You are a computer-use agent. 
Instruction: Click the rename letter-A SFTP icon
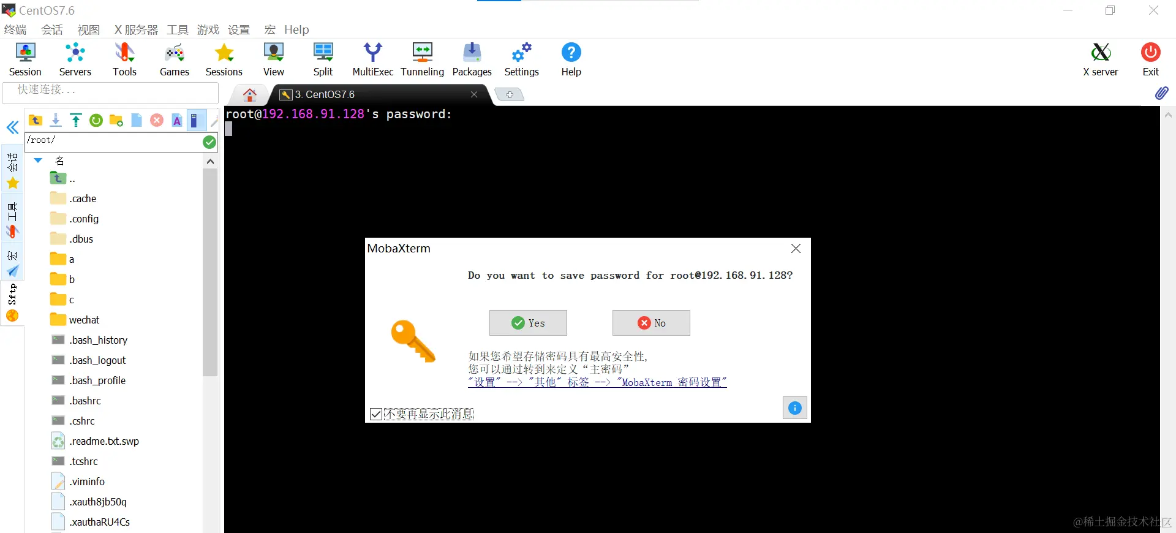pos(177,120)
